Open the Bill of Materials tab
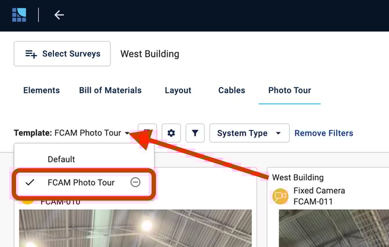Viewport: 389px width, 247px height. tap(110, 90)
